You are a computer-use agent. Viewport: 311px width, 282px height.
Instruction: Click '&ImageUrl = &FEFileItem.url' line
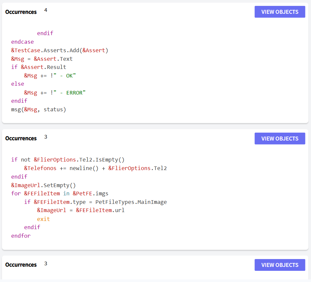(81, 210)
